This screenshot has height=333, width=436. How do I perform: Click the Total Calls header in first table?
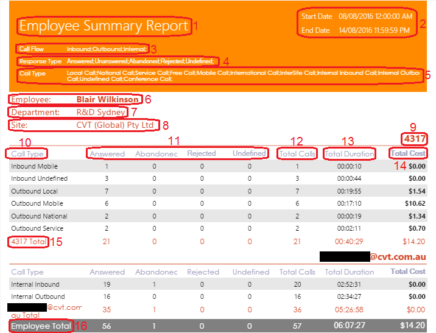(297, 153)
